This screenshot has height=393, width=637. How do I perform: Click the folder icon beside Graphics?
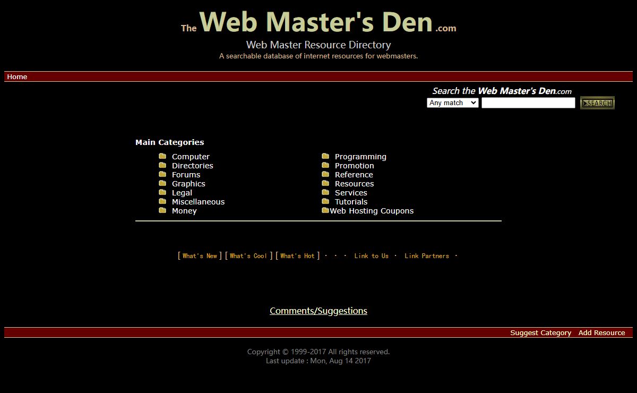pyautogui.click(x=162, y=183)
